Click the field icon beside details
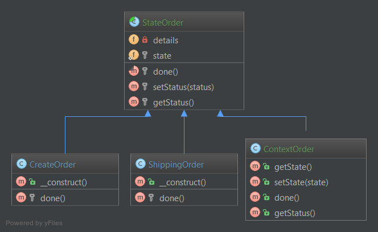 point(134,40)
